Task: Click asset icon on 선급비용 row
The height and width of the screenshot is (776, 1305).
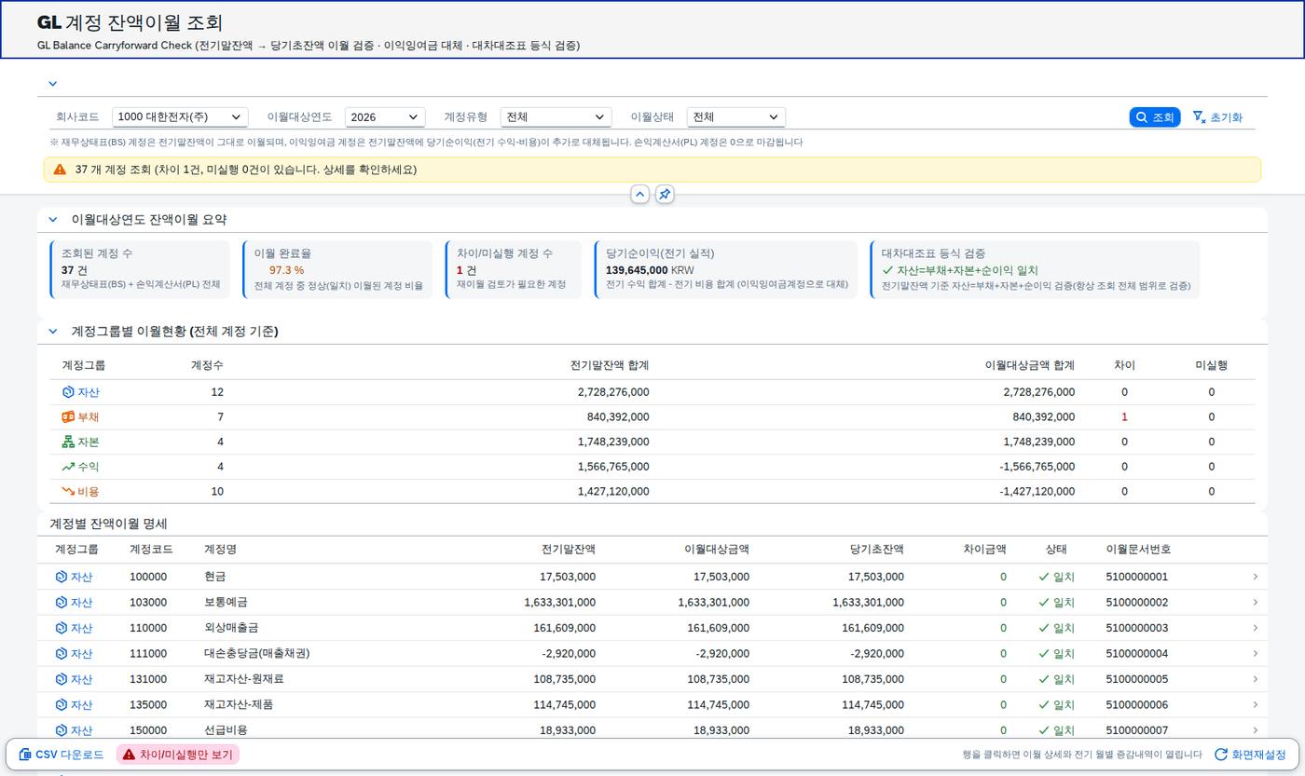Action: 62,730
